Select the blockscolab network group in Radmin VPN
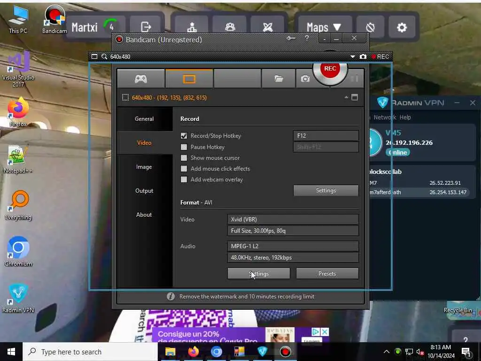 click(385, 172)
